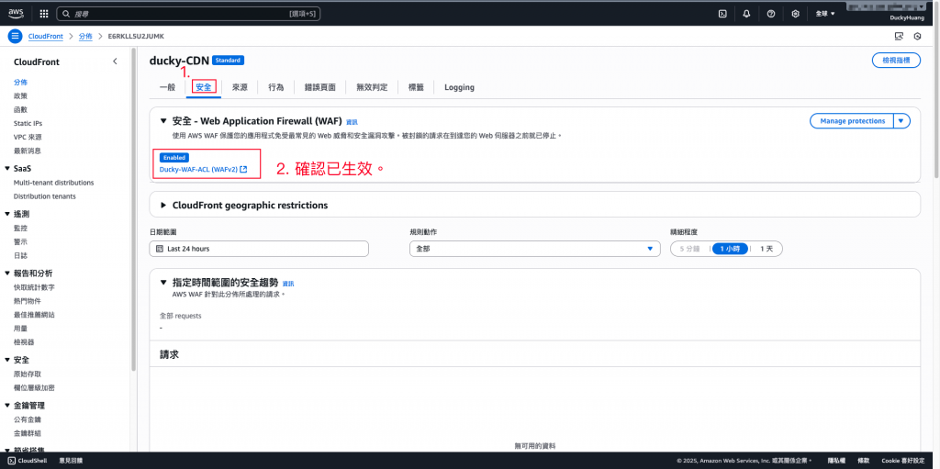This screenshot has width=940, height=469.
Task: Select the 5 分鐘 granularity option
Action: pyautogui.click(x=689, y=249)
